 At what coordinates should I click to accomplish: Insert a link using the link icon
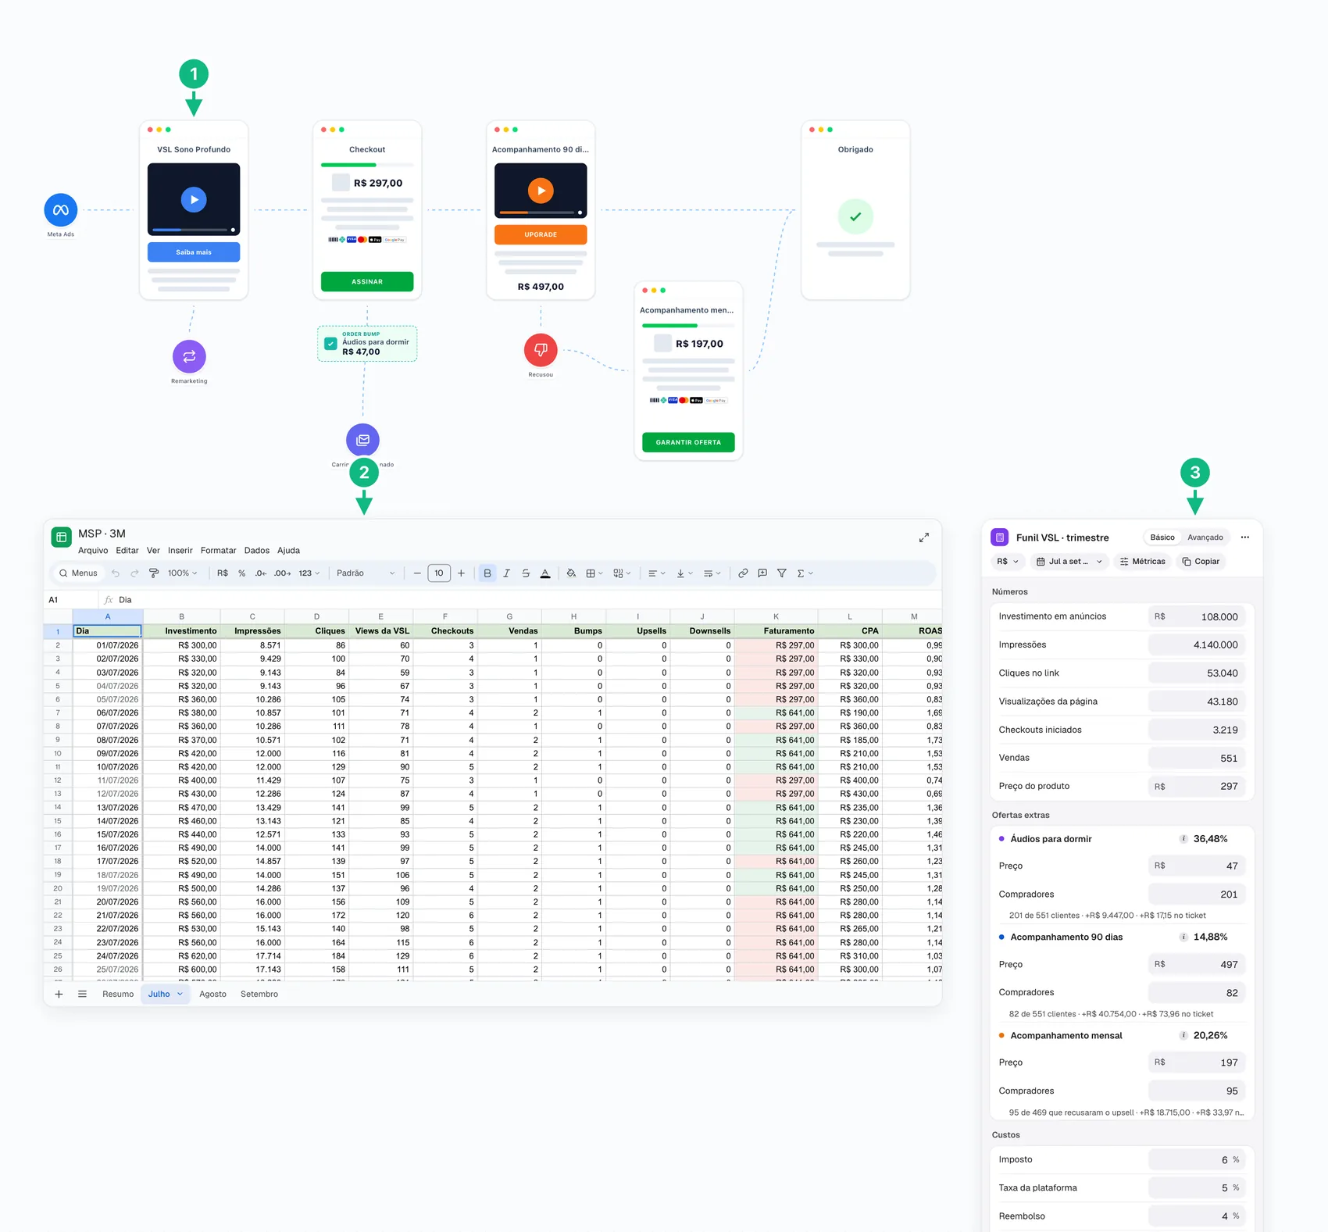(x=743, y=573)
